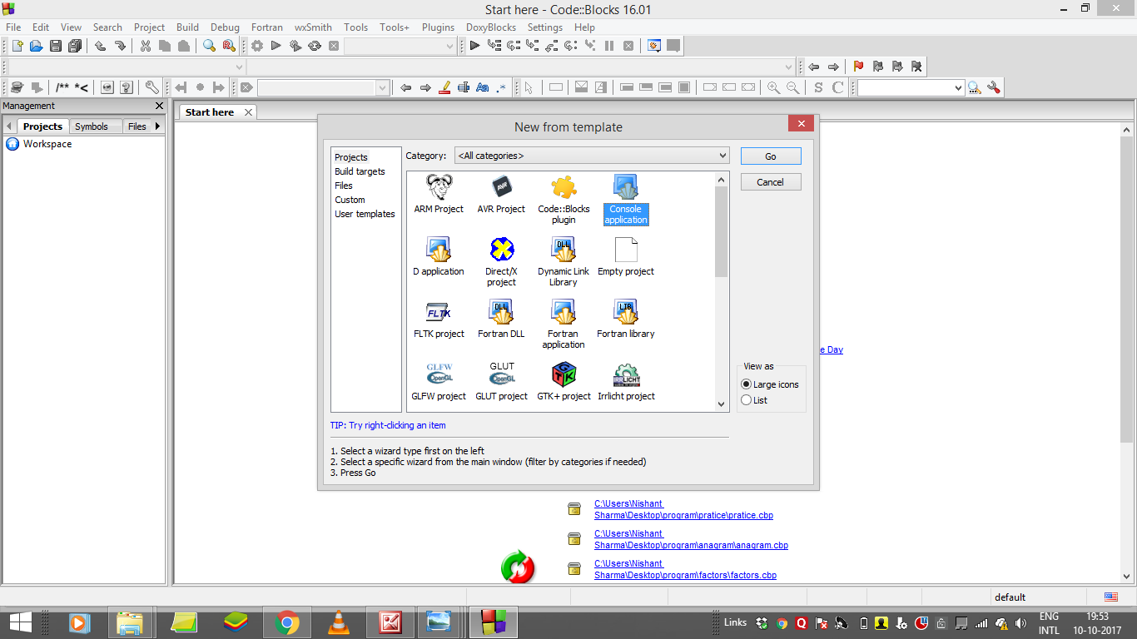The image size is (1137, 639).
Task: Click the Zoom in magnifier icon
Action: coord(773,87)
